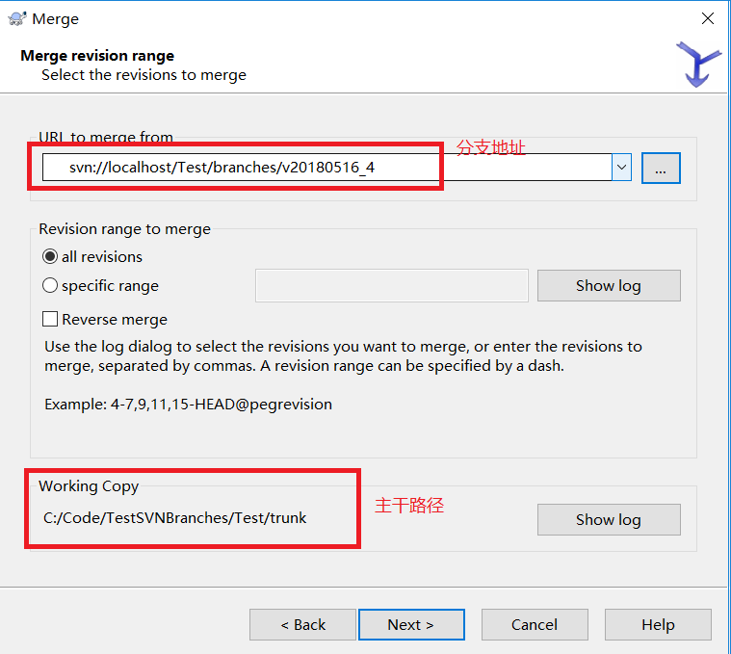Close the Merge dialog window
The width and height of the screenshot is (731, 654).
point(707,18)
